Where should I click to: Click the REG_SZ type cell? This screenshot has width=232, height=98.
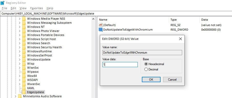[x=175, y=25]
